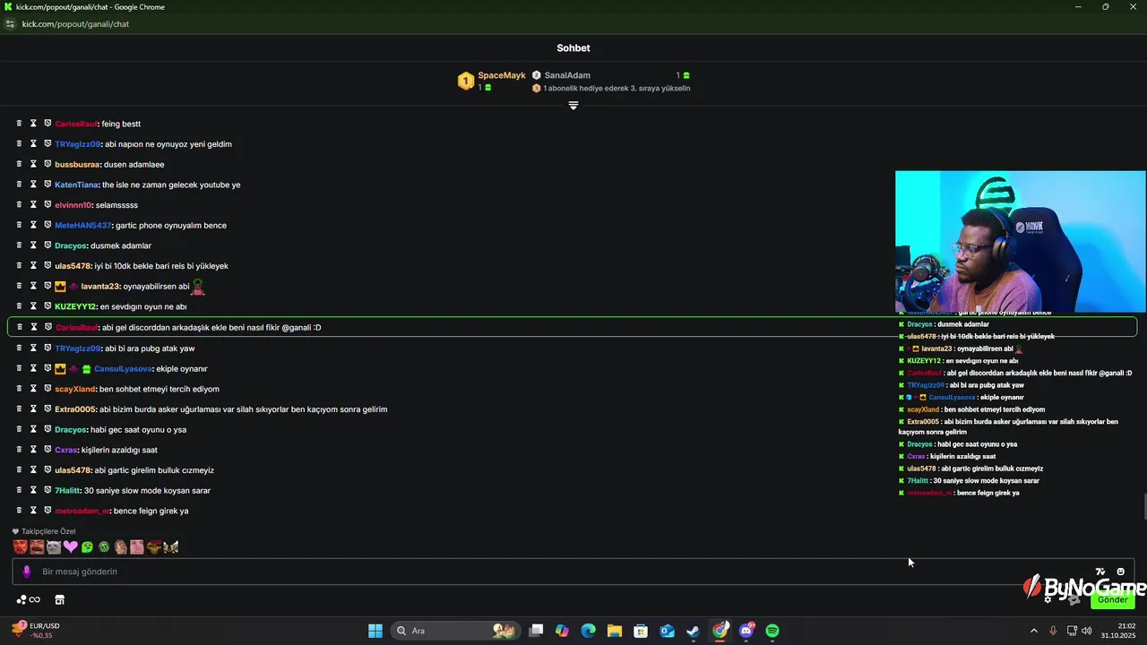Delete CarlosRauf's 'feing bestt' message via trash icon

[19, 124]
